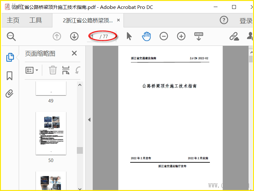The image size is (254, 191).
Task: Zoom in with the plus button
Action: tap(181, 36)
